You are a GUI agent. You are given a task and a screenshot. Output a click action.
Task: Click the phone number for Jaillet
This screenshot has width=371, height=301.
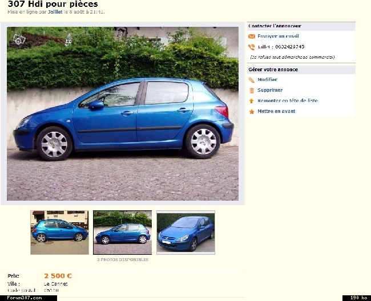290,47
